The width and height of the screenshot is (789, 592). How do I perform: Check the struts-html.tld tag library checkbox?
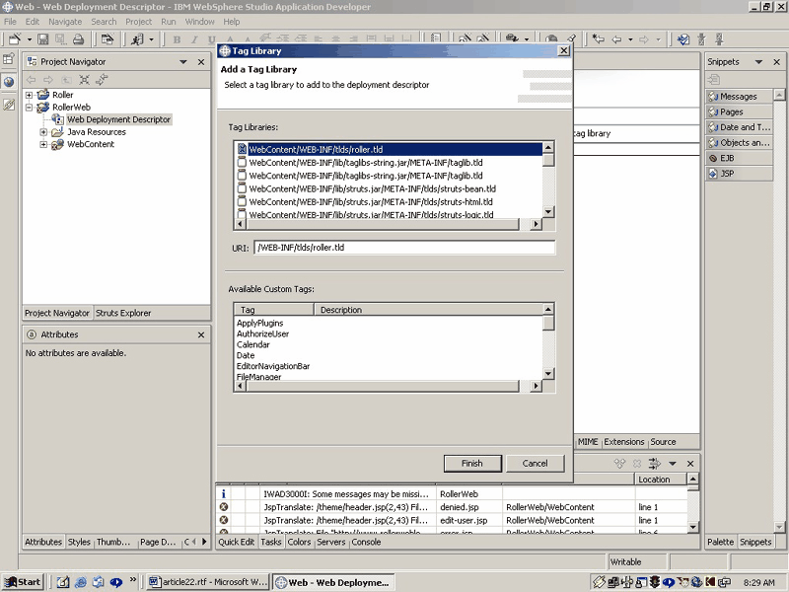point(242,201)
